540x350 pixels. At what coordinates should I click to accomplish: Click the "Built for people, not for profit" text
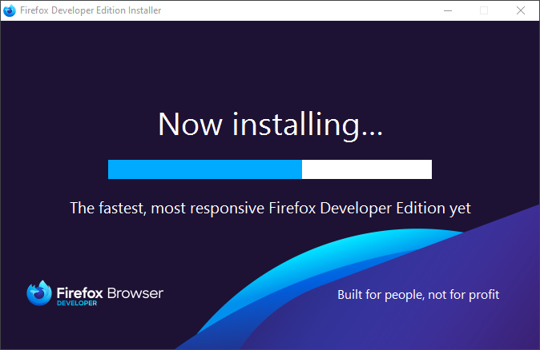pos(418,295)
